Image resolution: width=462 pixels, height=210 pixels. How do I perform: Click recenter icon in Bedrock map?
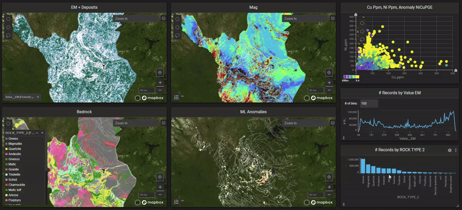click(161, 177)
